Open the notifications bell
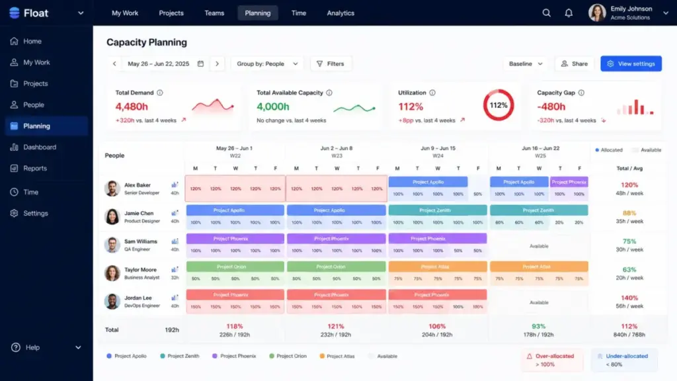 (569, 13)
